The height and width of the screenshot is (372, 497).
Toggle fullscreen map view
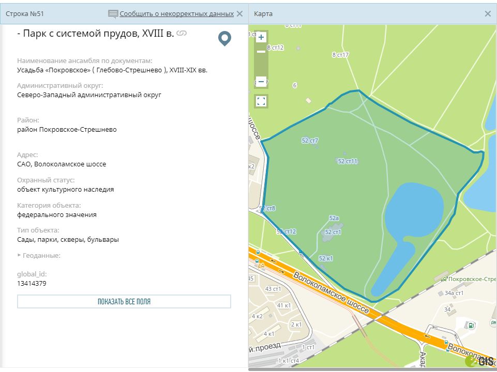(x=261, y=101)
